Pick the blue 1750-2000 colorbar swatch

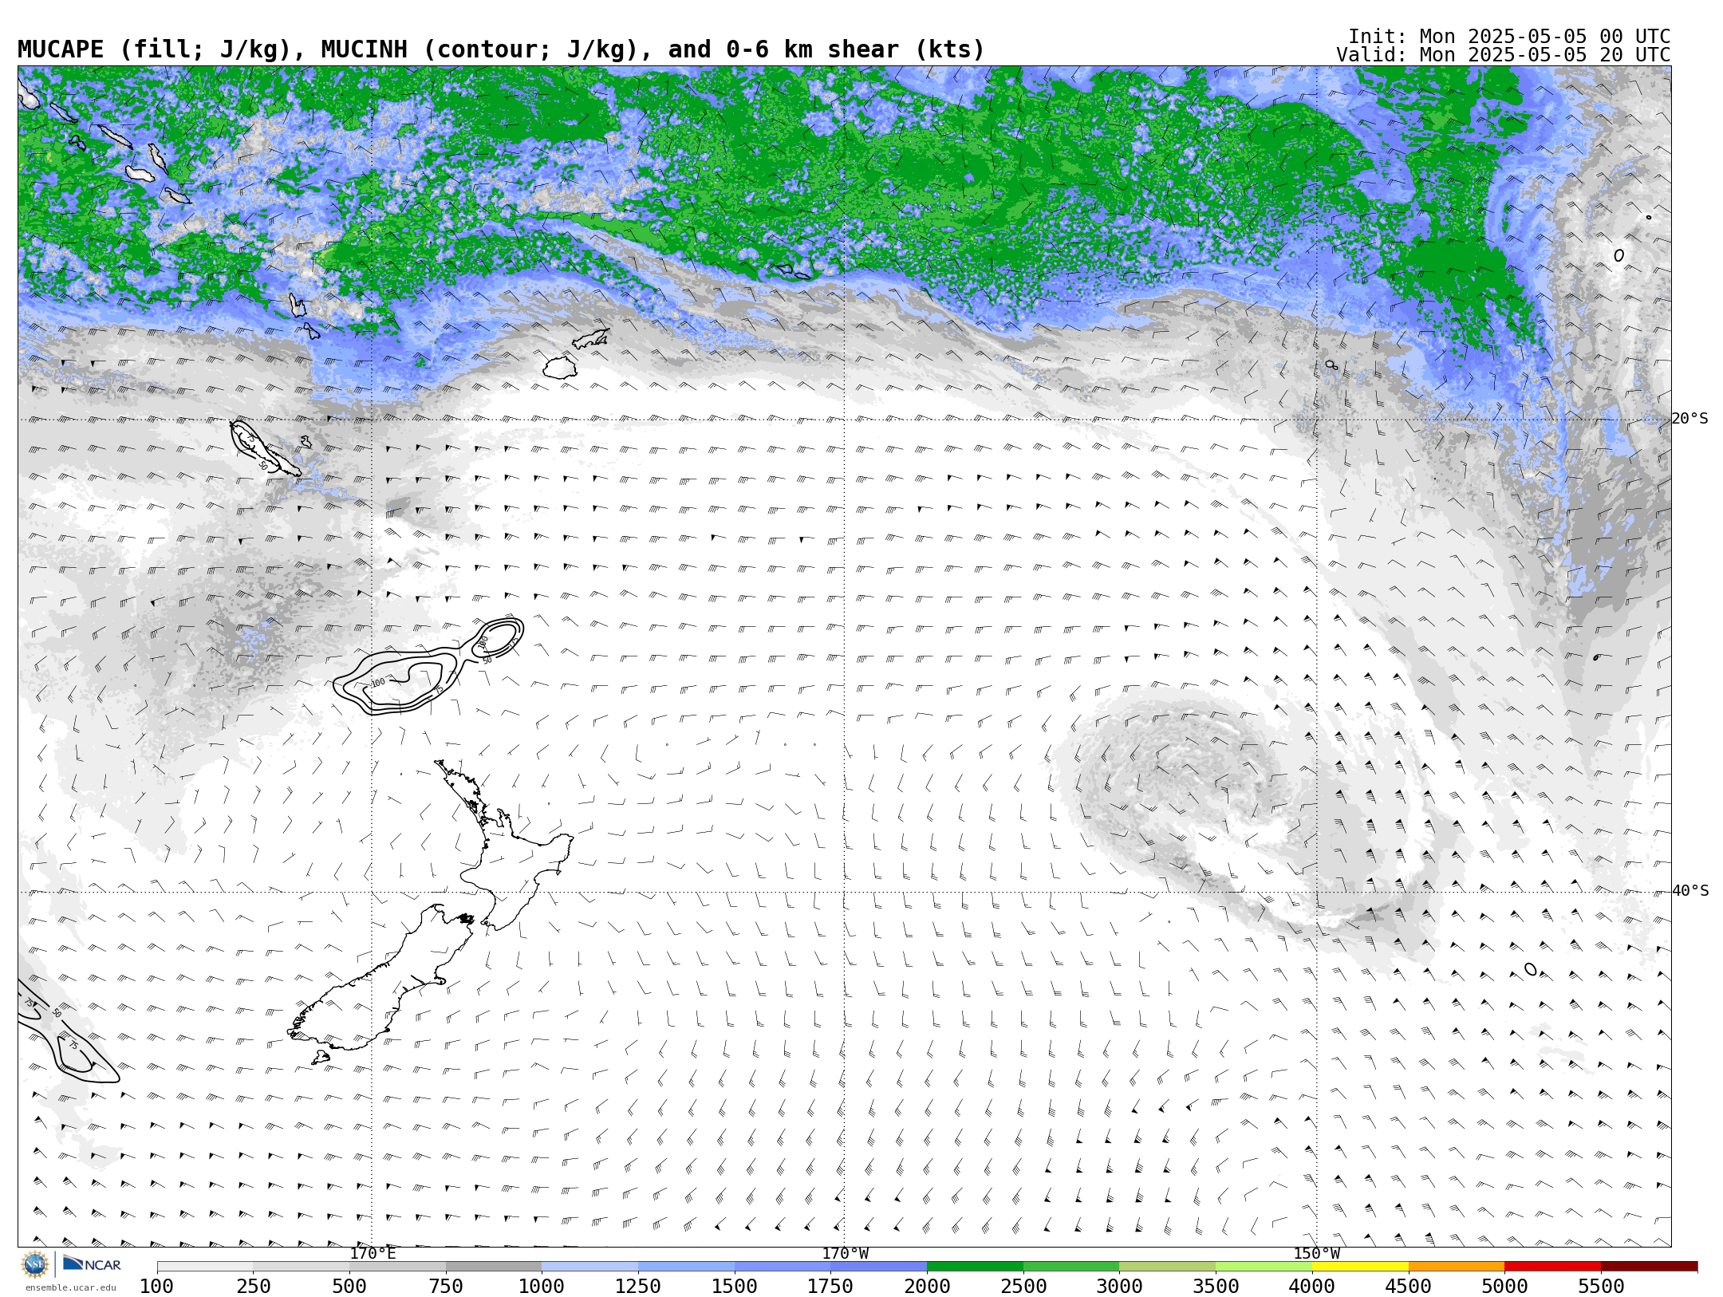878,1267
